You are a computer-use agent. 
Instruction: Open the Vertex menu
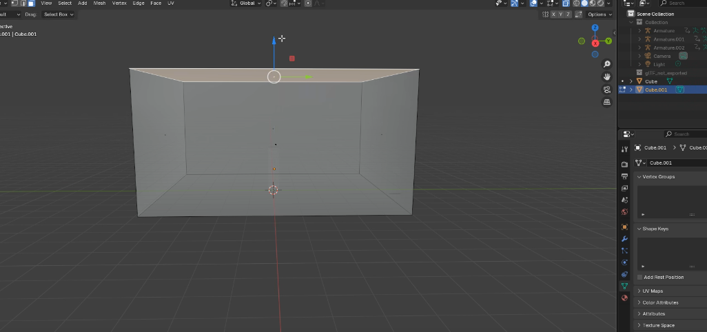[x=119, y=3]
